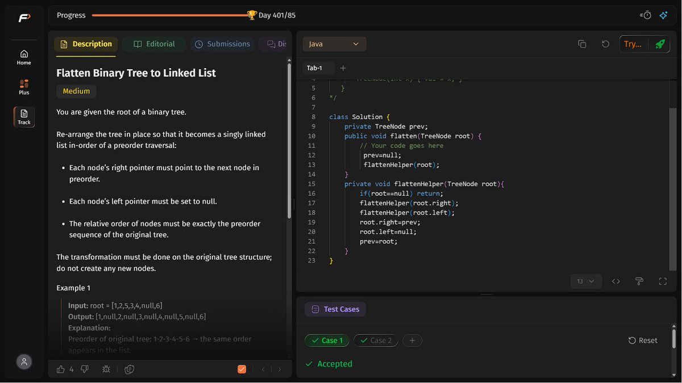Click the test cases panel scrollbar
This screenshot has width=682, height=383.
(673, 339)
